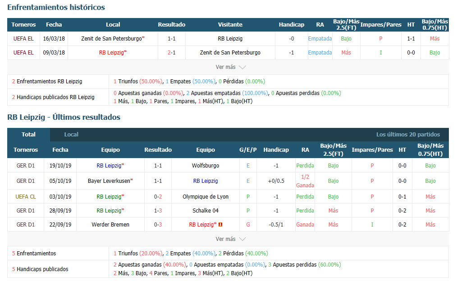Viewport: 457px width, 281px height.
Task: Click green RB Leipzig link in 03/10/19 row
Action: (x=109, y=197)
